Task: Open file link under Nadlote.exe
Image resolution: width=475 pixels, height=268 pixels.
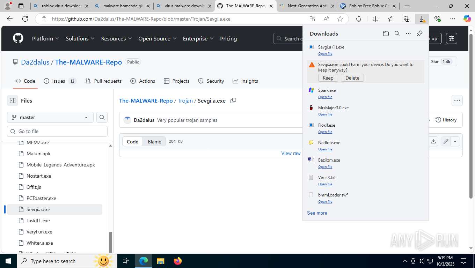Action: pyautogui.click(x=325, y=149)
